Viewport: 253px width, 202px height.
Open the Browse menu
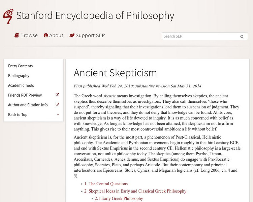click(x=26, y=35)
